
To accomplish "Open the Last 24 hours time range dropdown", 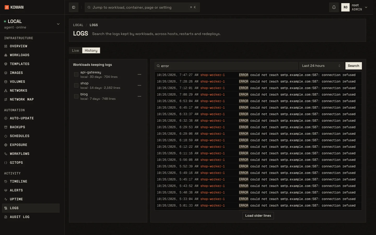I will tap(321, 66).
